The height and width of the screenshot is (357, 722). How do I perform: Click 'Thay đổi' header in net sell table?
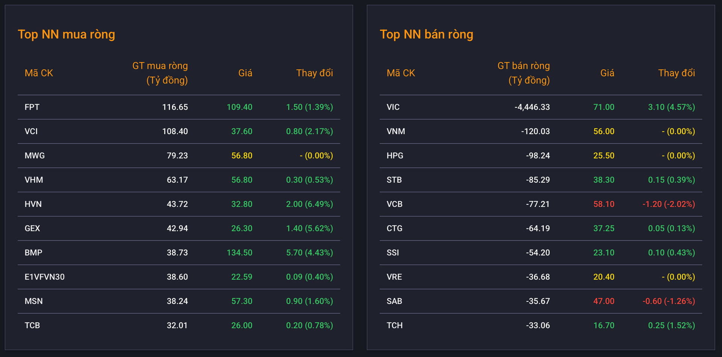676,73
